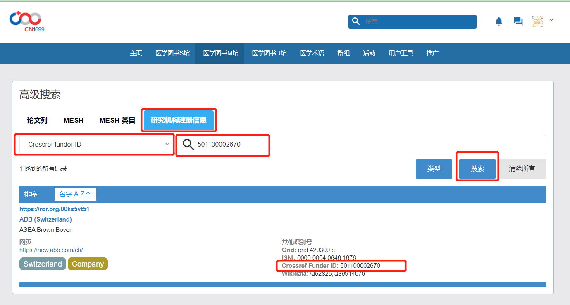
Task: Select the 医学术语 navigation item
Action: point(312,53)
